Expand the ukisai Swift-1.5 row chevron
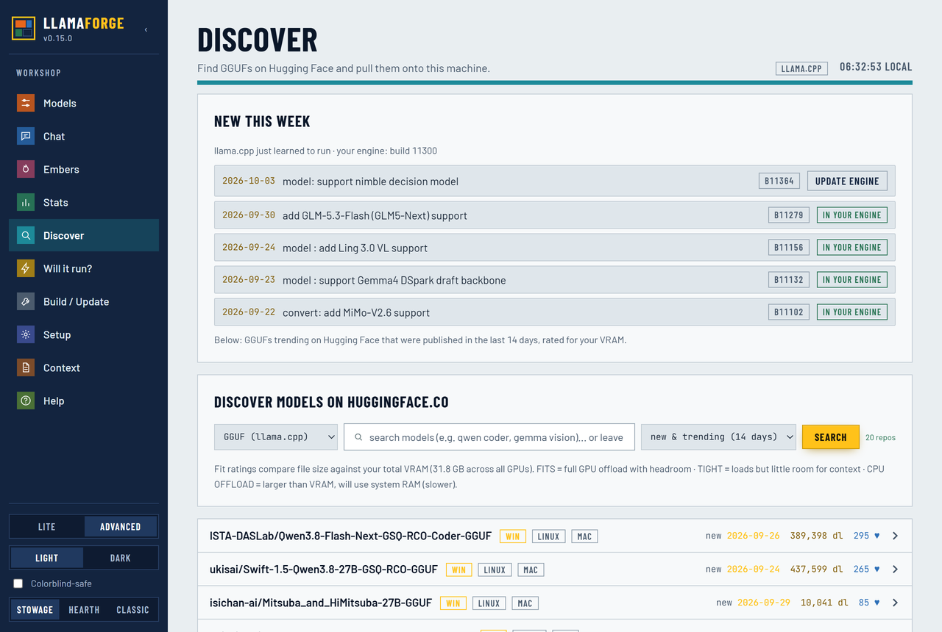The height and width of the screenshot is (632, 942). (x=896, y=569)
